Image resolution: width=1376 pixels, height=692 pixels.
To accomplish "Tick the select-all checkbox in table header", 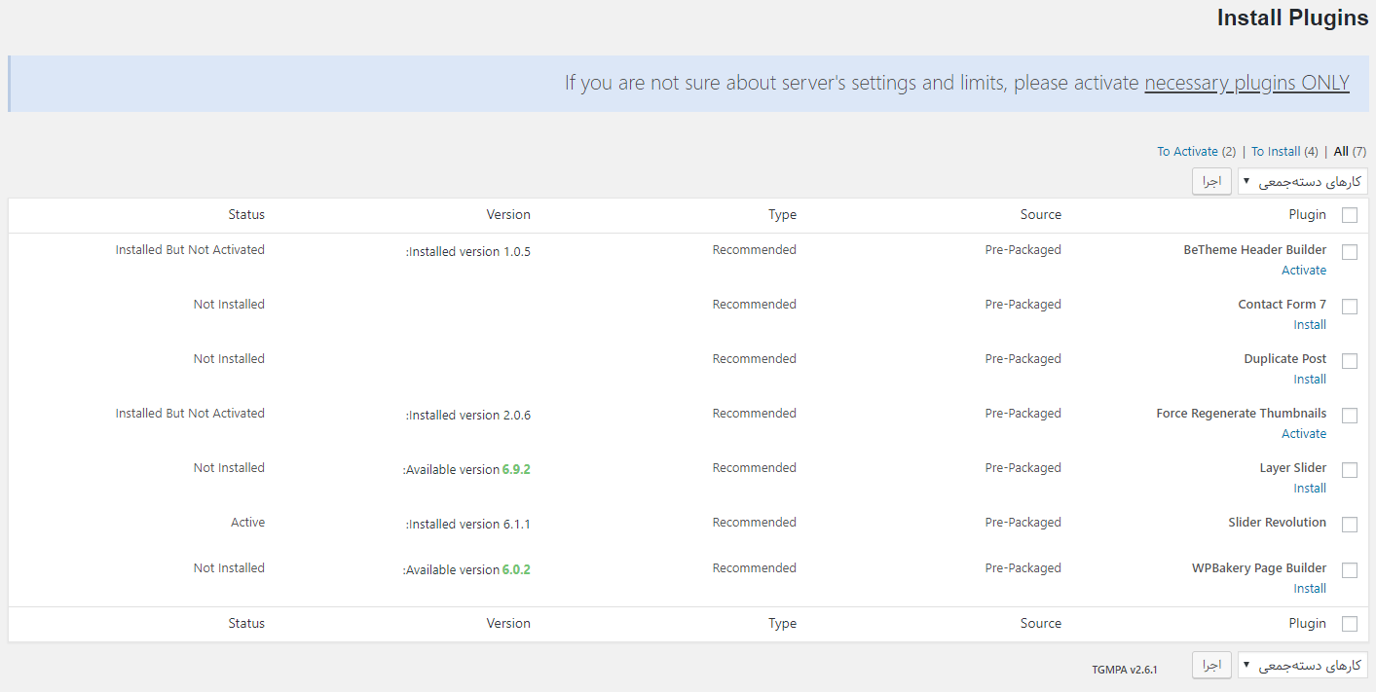I will pos(1350,216).
